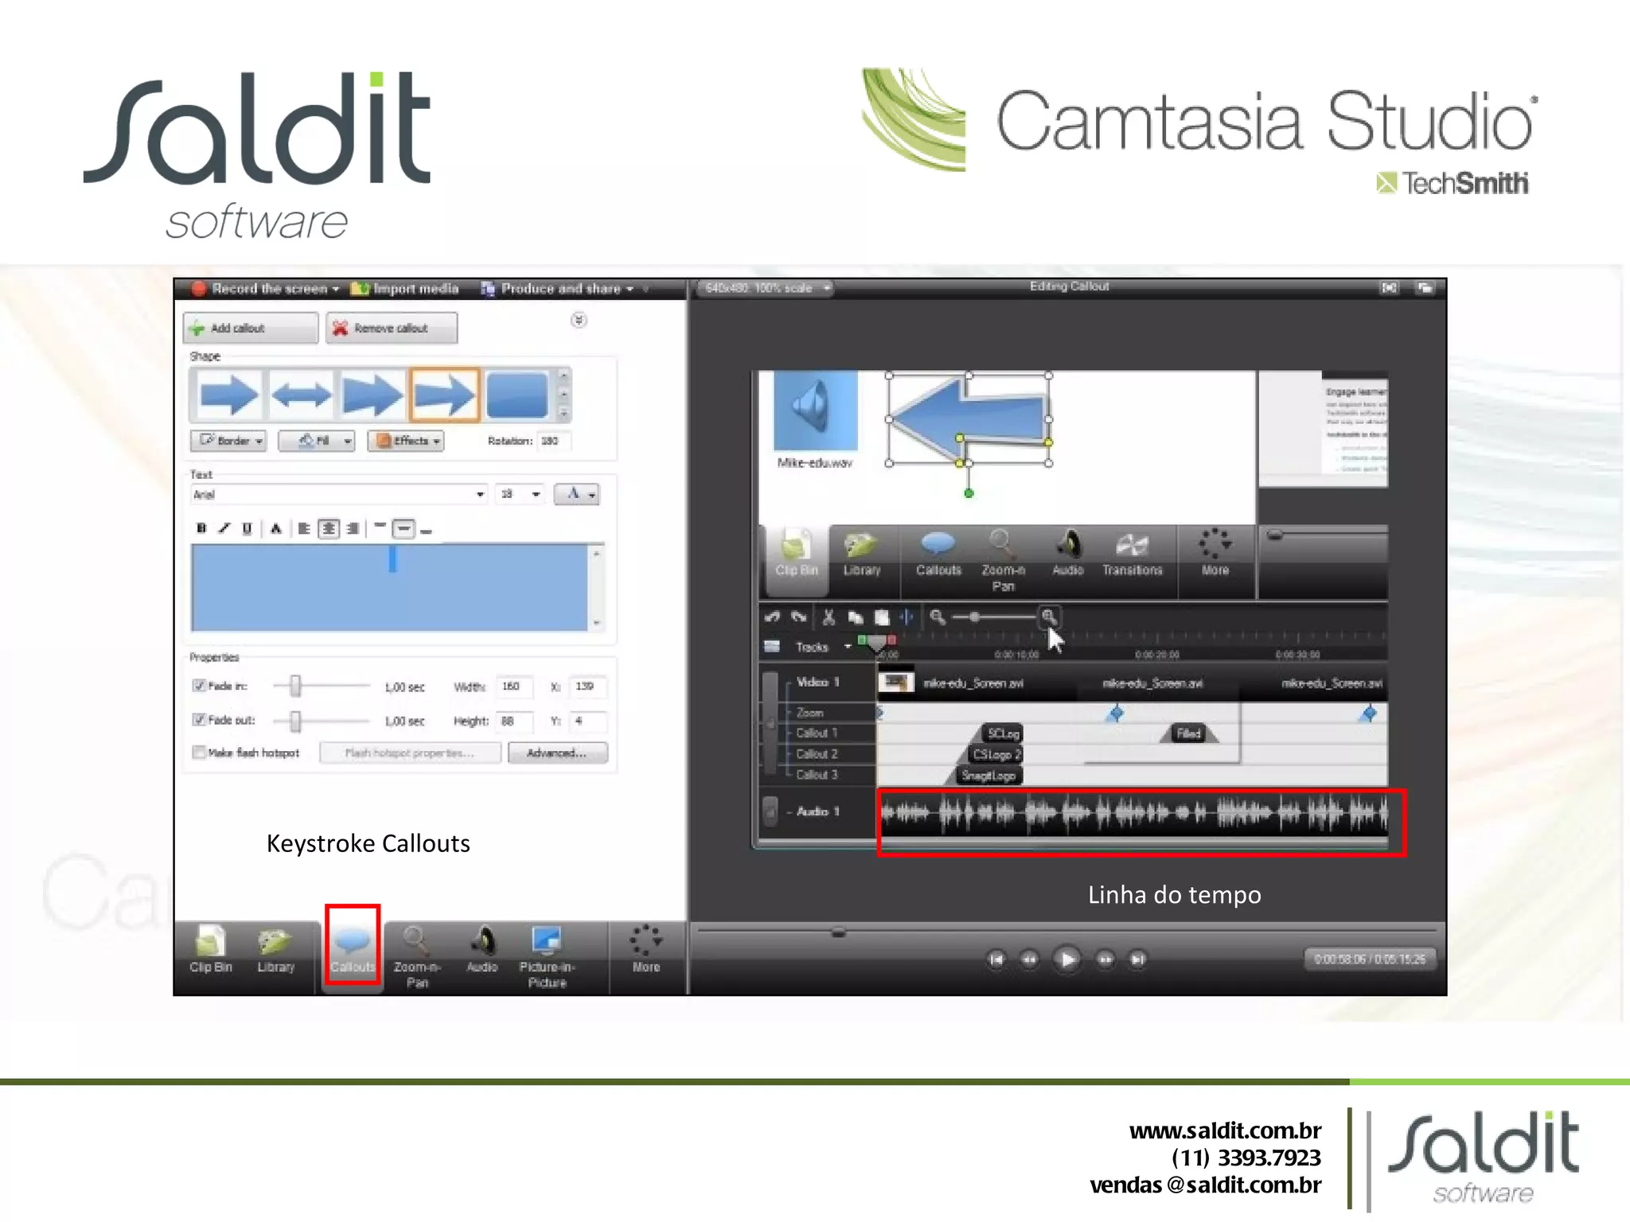Click the fast forward playback button
The width and height of the screenshot is (1630, 1222).
pos(1105,959)
